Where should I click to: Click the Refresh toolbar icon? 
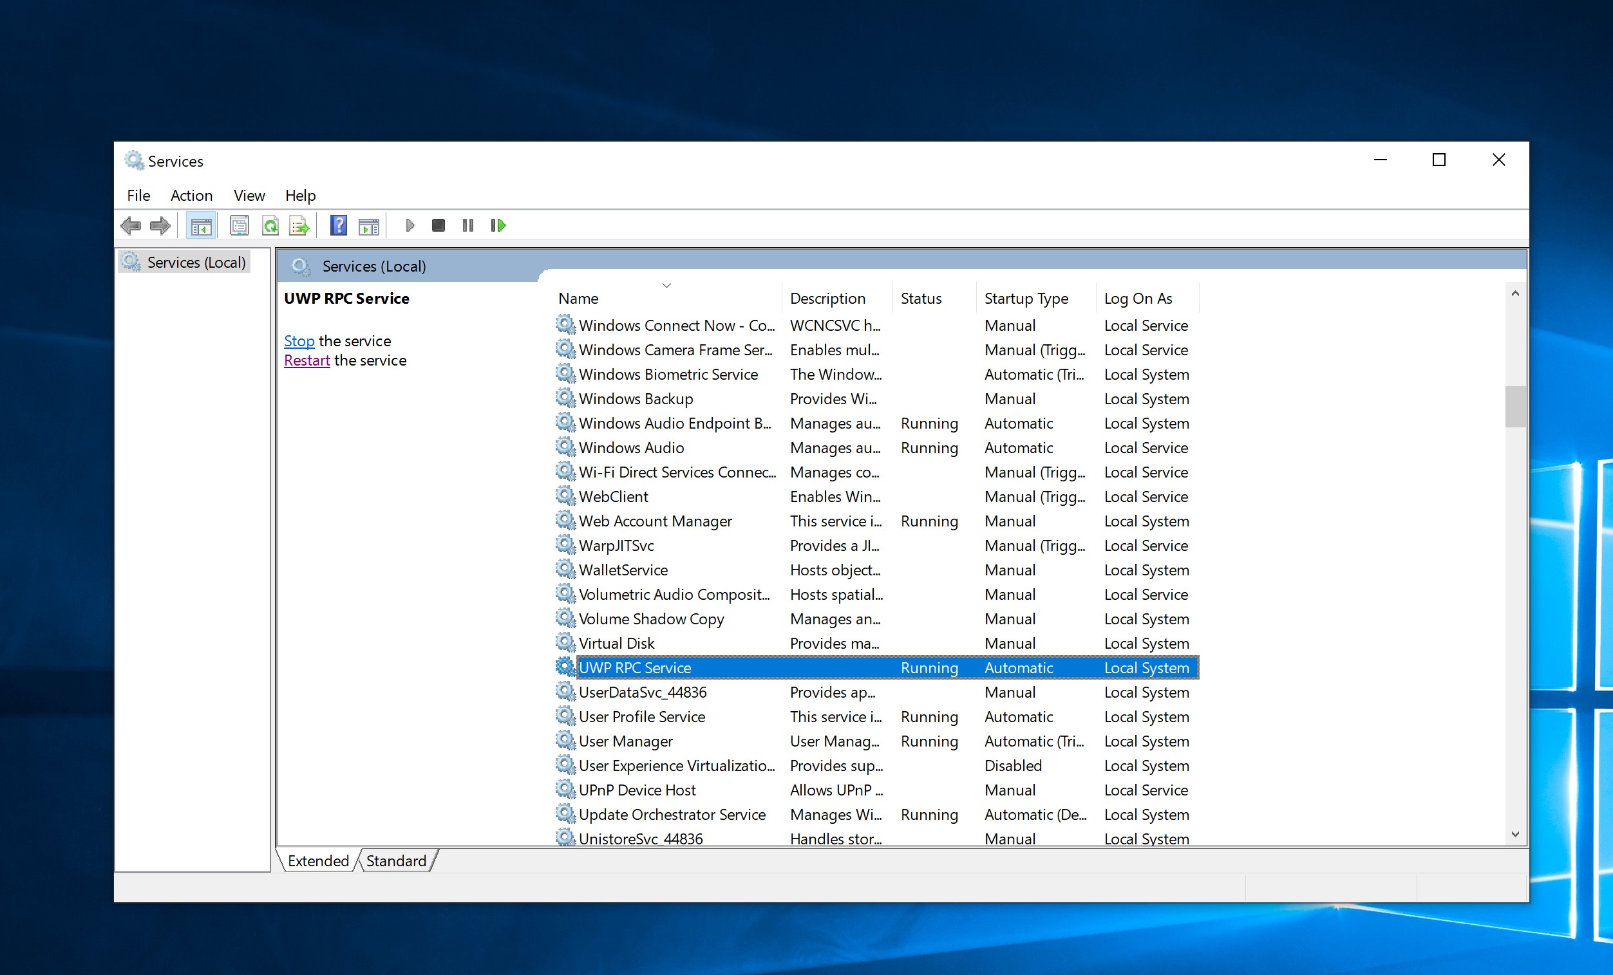click(270, 226)
